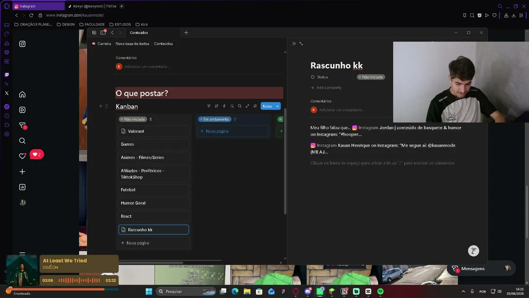Open the Em andamento column group options
Viewport: 529px width, 298px height.
(214, 119)
